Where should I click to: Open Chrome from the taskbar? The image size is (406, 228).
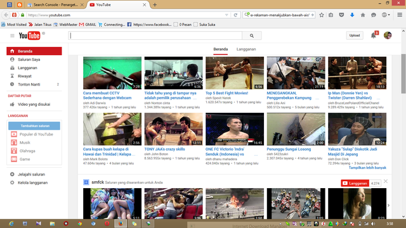[79, 224]
